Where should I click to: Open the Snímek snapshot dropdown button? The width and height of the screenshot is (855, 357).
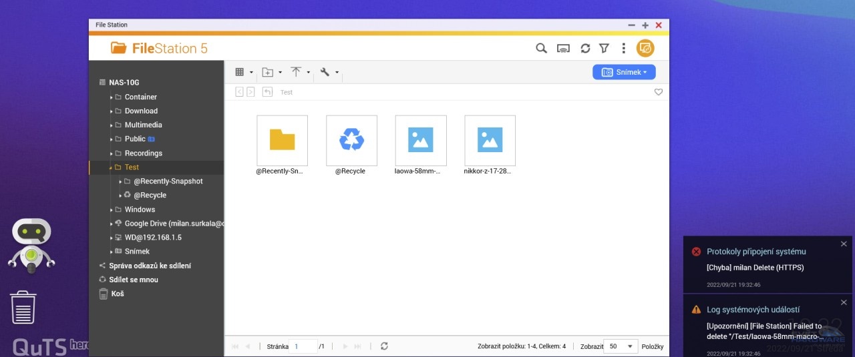point(624,72)
